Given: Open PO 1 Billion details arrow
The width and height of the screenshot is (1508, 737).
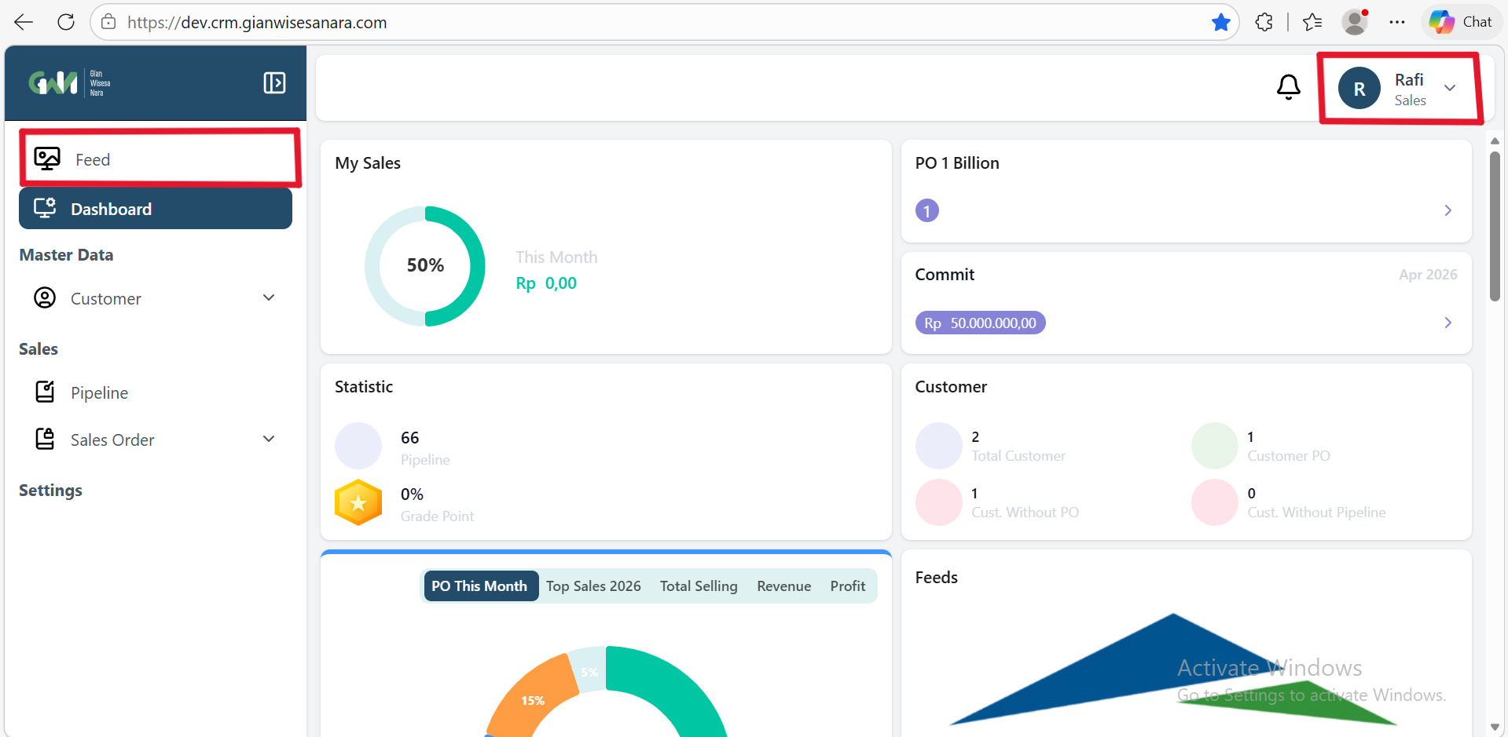Looking at the screenshot, I should tap(1447, 210).
